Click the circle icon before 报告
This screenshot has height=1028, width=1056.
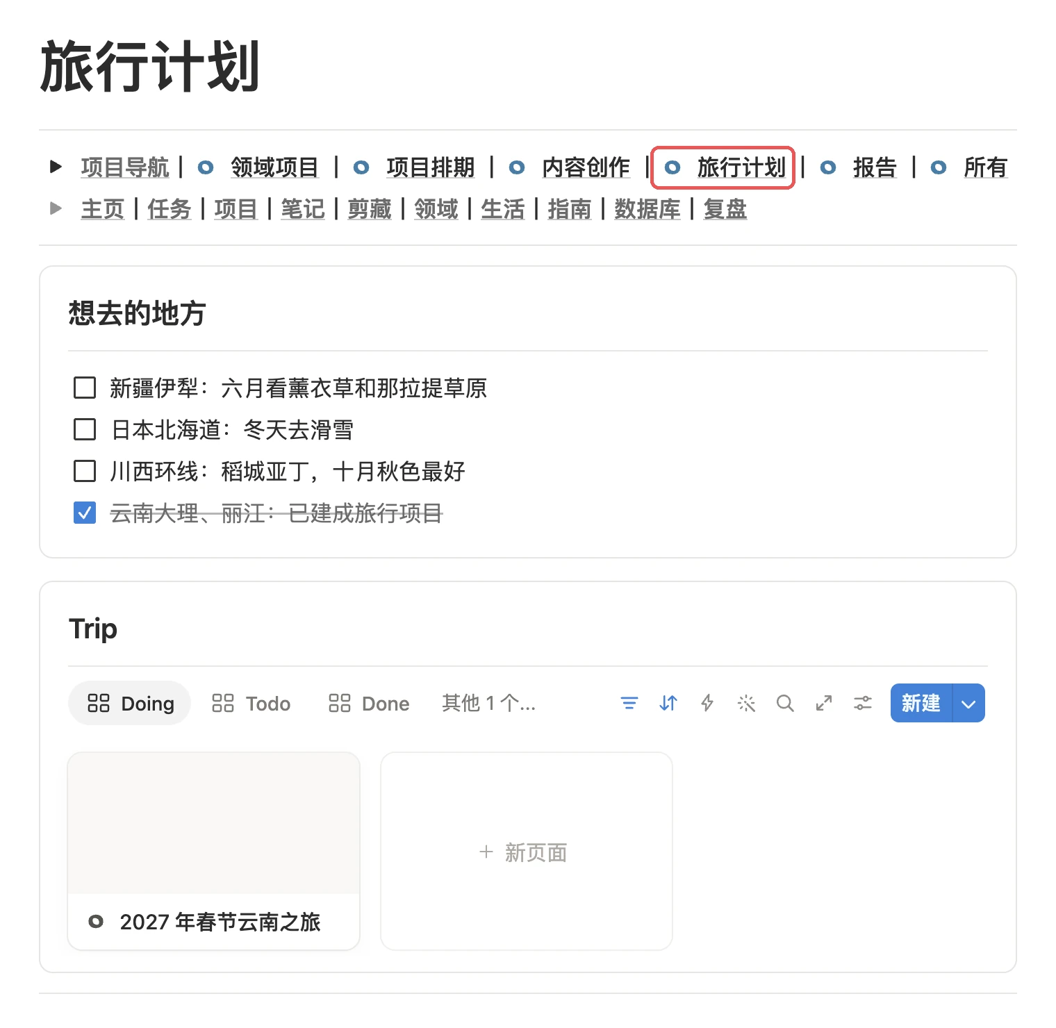click(827, 167)
